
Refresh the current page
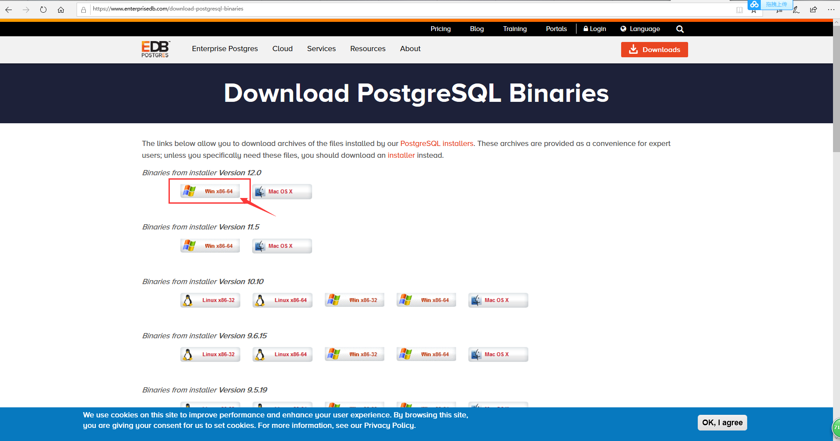tap(43, 10)
